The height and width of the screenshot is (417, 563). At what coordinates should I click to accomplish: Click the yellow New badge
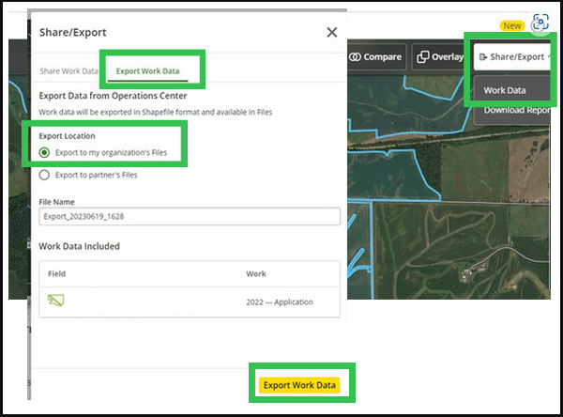(511, 25)
